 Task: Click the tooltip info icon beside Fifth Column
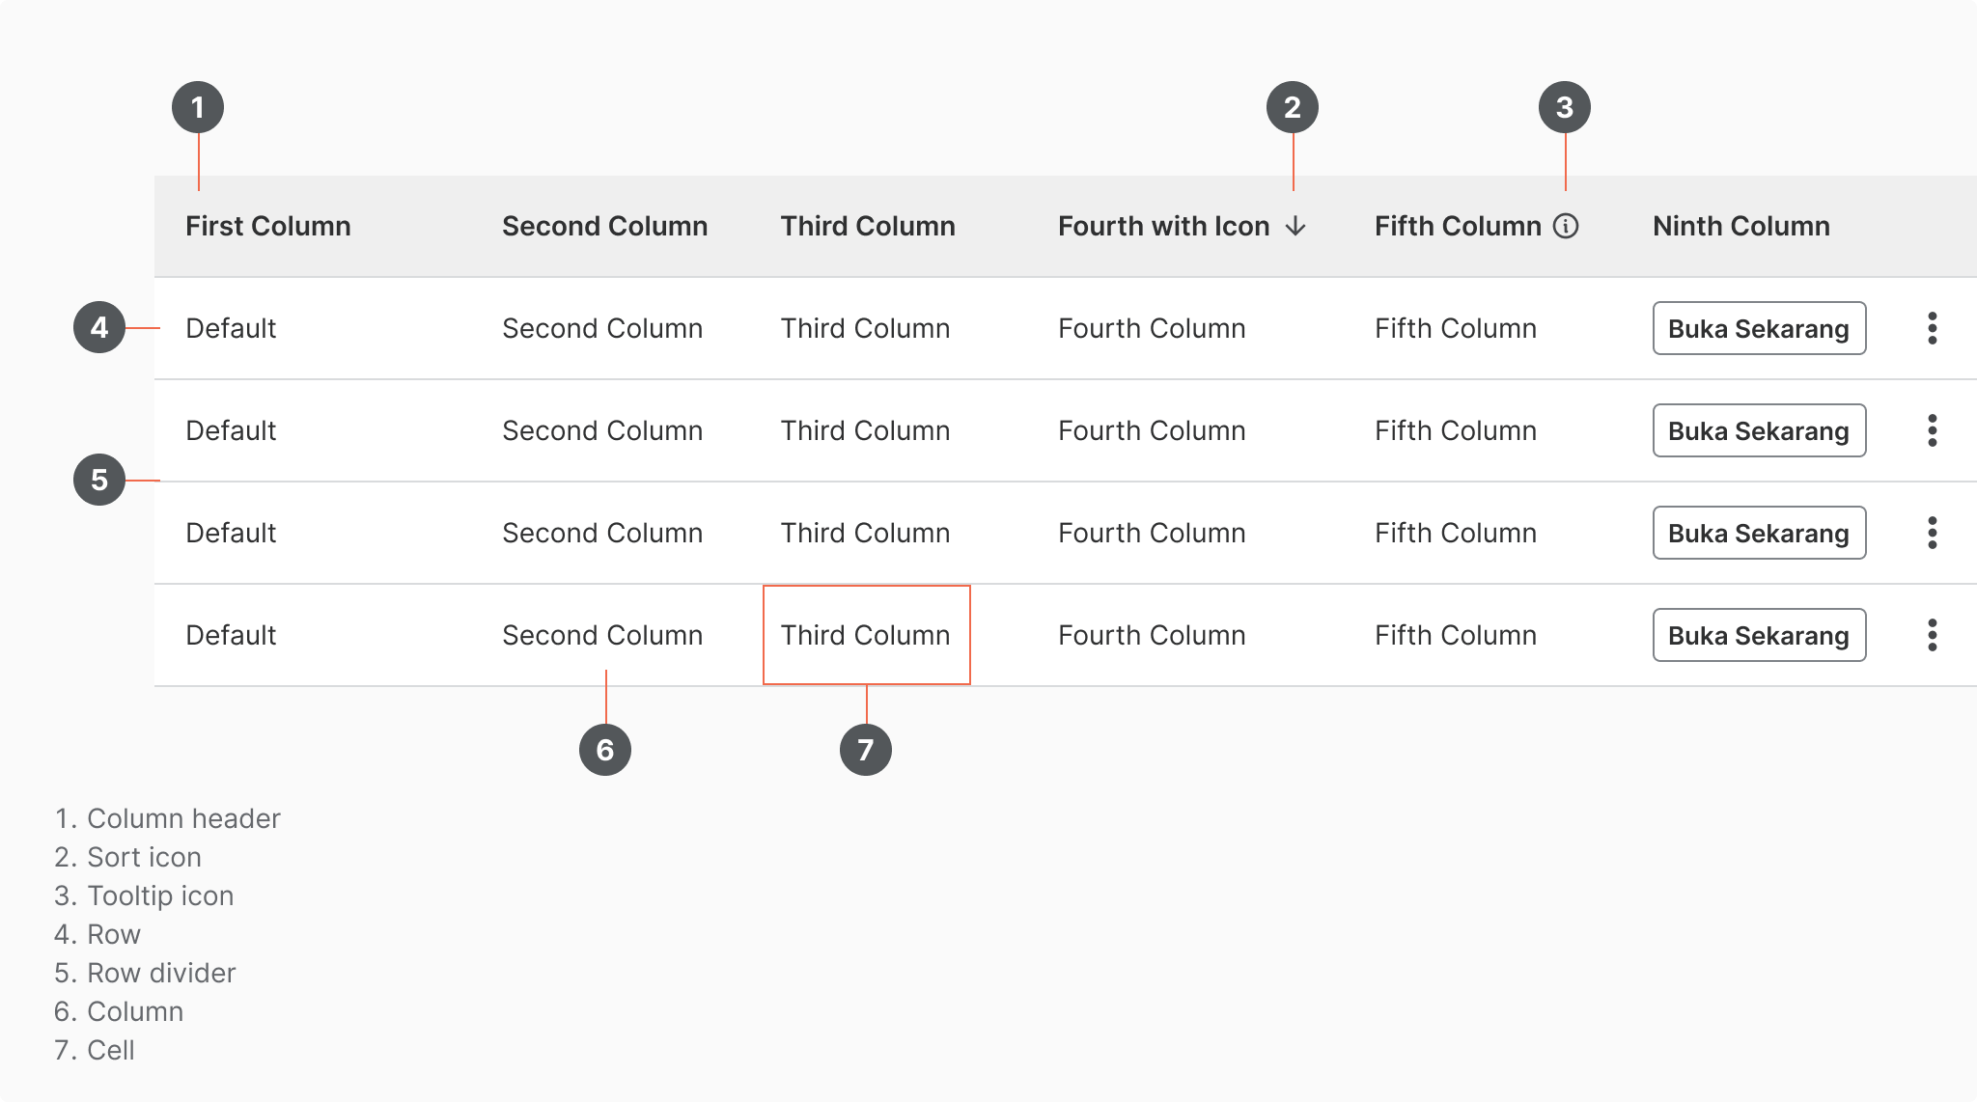pos(1566,226)
